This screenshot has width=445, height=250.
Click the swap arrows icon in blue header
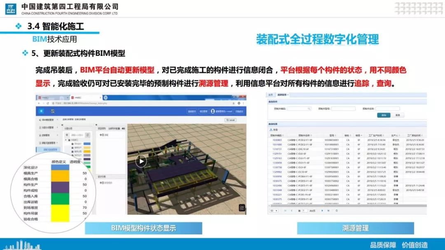click(52, 111)
